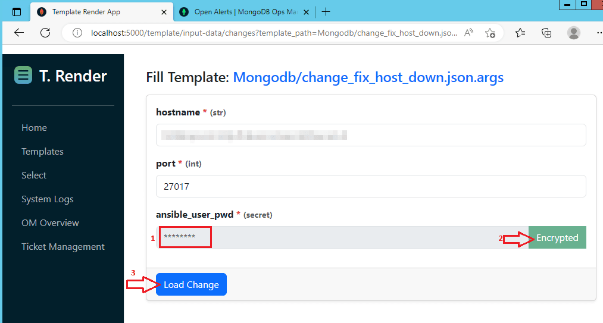Open Ticket Management in the sidebar

click(x=63, y=247)
